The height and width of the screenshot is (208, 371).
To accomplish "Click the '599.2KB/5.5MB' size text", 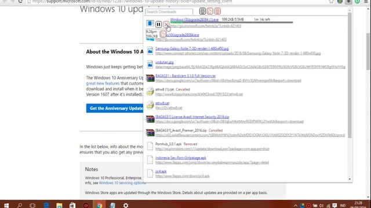I will 233,19.
